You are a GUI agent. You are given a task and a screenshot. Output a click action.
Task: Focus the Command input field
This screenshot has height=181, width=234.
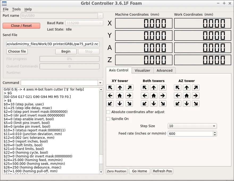59,83
